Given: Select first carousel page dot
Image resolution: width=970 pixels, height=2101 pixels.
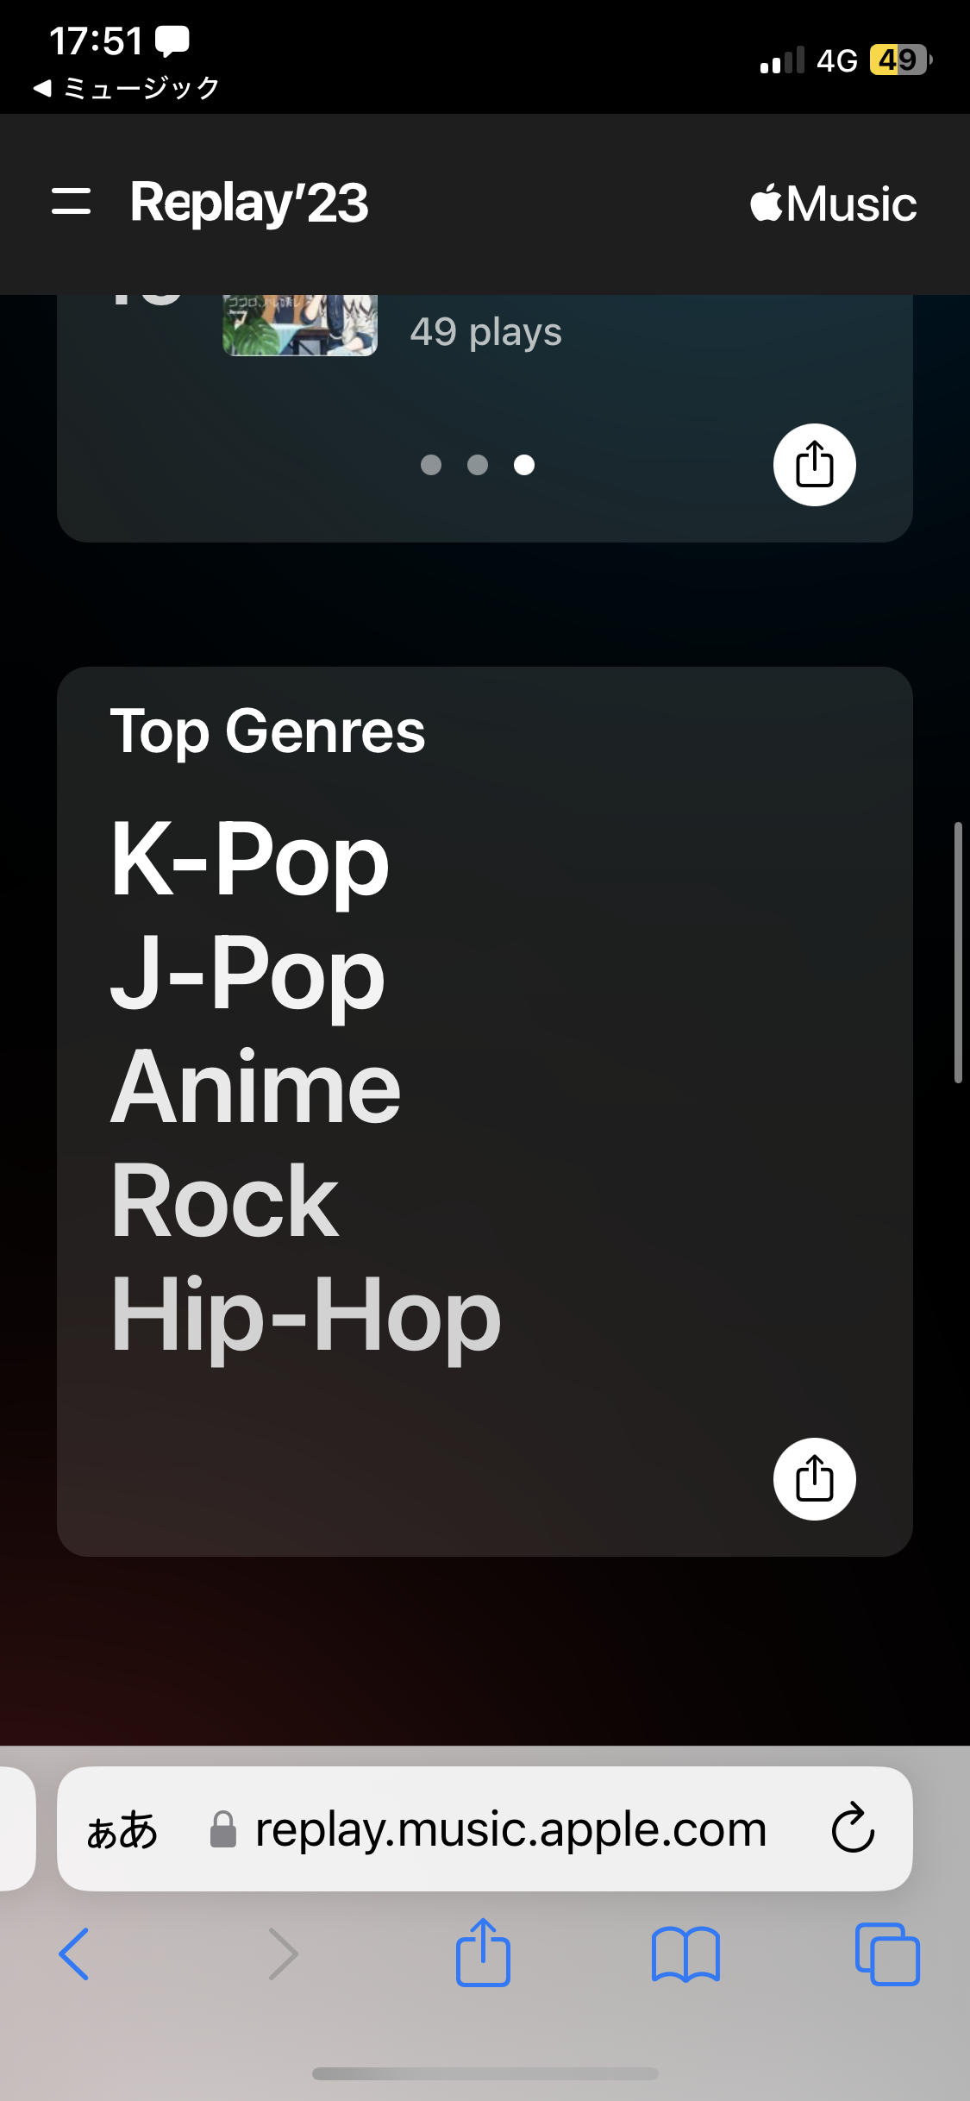Looking at the screenshot, I should click(x=431, y=465).
